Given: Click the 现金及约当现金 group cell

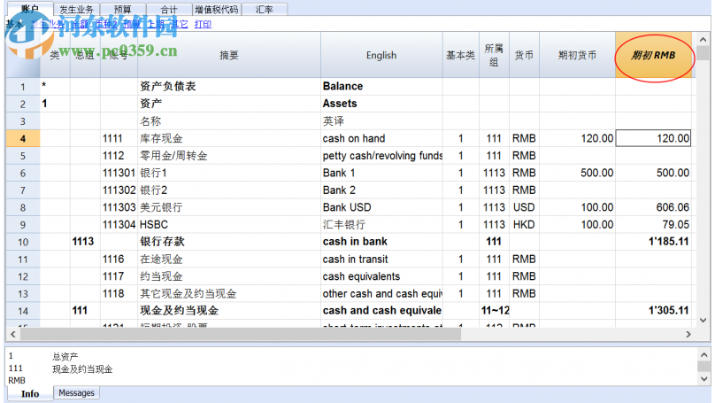Looking at the screenshot, I should (229, 311).
